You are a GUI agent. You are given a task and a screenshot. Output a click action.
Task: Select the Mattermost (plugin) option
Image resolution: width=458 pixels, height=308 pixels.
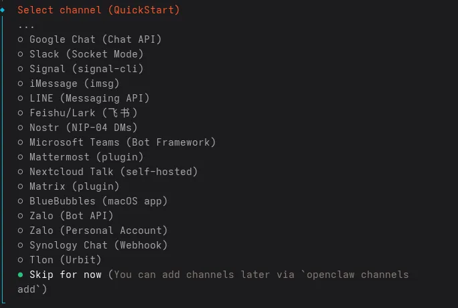[x=86, y=157]
